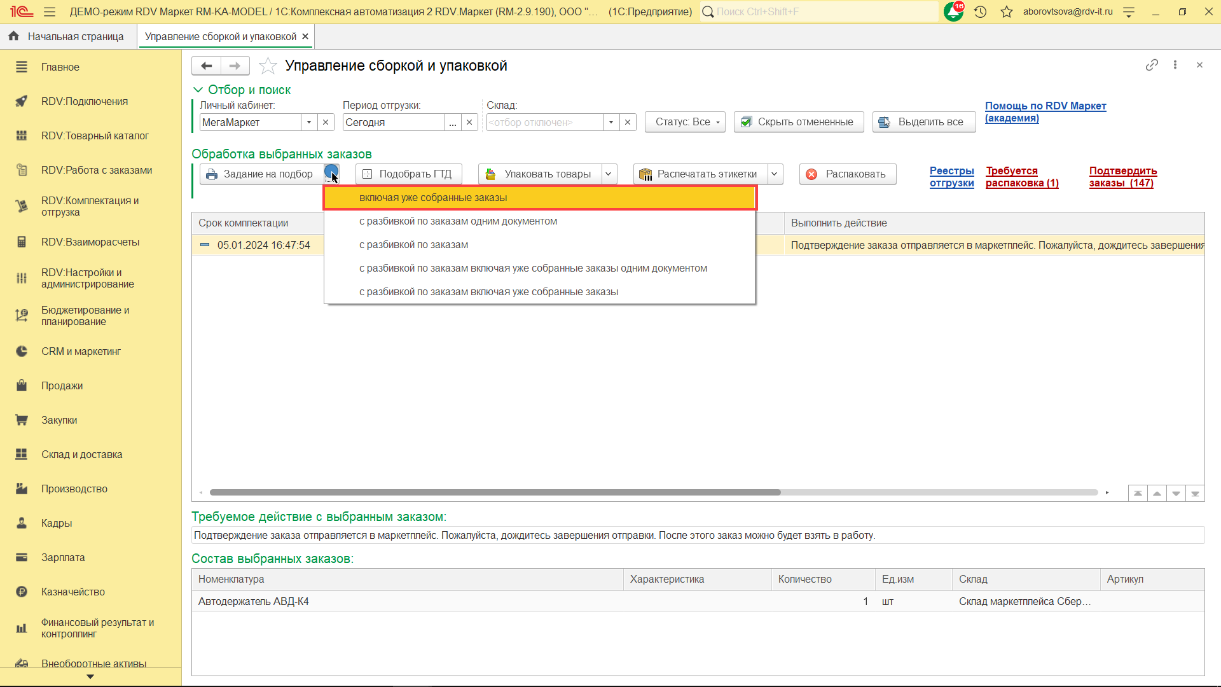Viewport: 1221px width, 687px height.
Task: Open the three-dot more actions menu
Action: (x=1175, y=65)
